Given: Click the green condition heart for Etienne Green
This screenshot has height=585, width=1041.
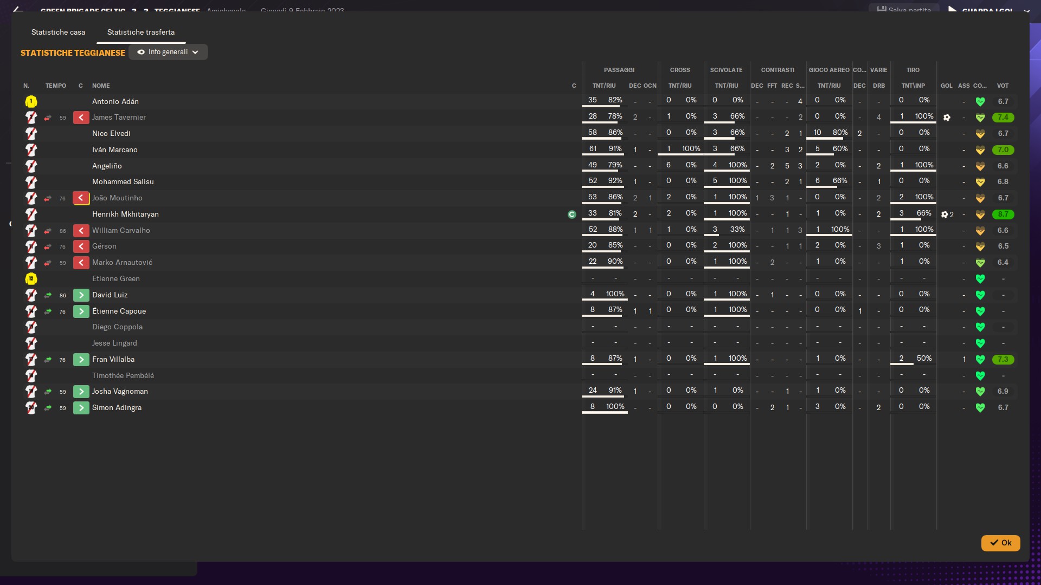Looking at the screenshot, I should 980,279.
